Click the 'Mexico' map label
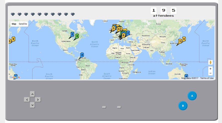Screen dimensions: 222x123 click(x=65, y=50)
